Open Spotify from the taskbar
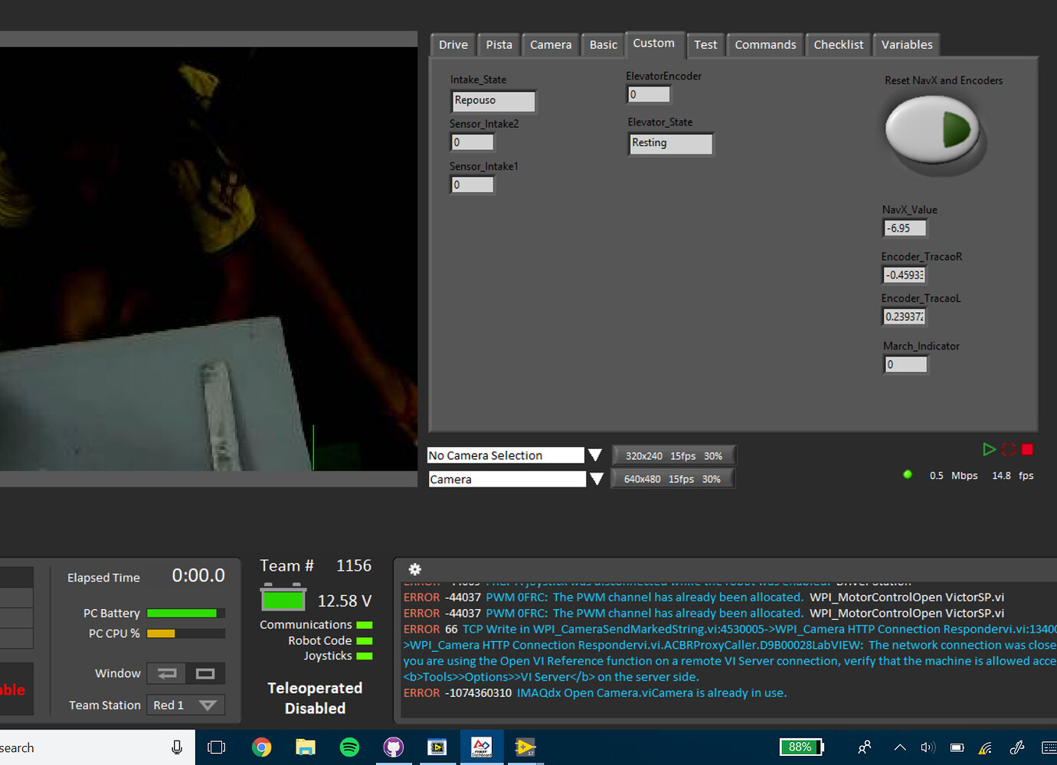This screenshot has height=765, width=1057. click(349, 747)
